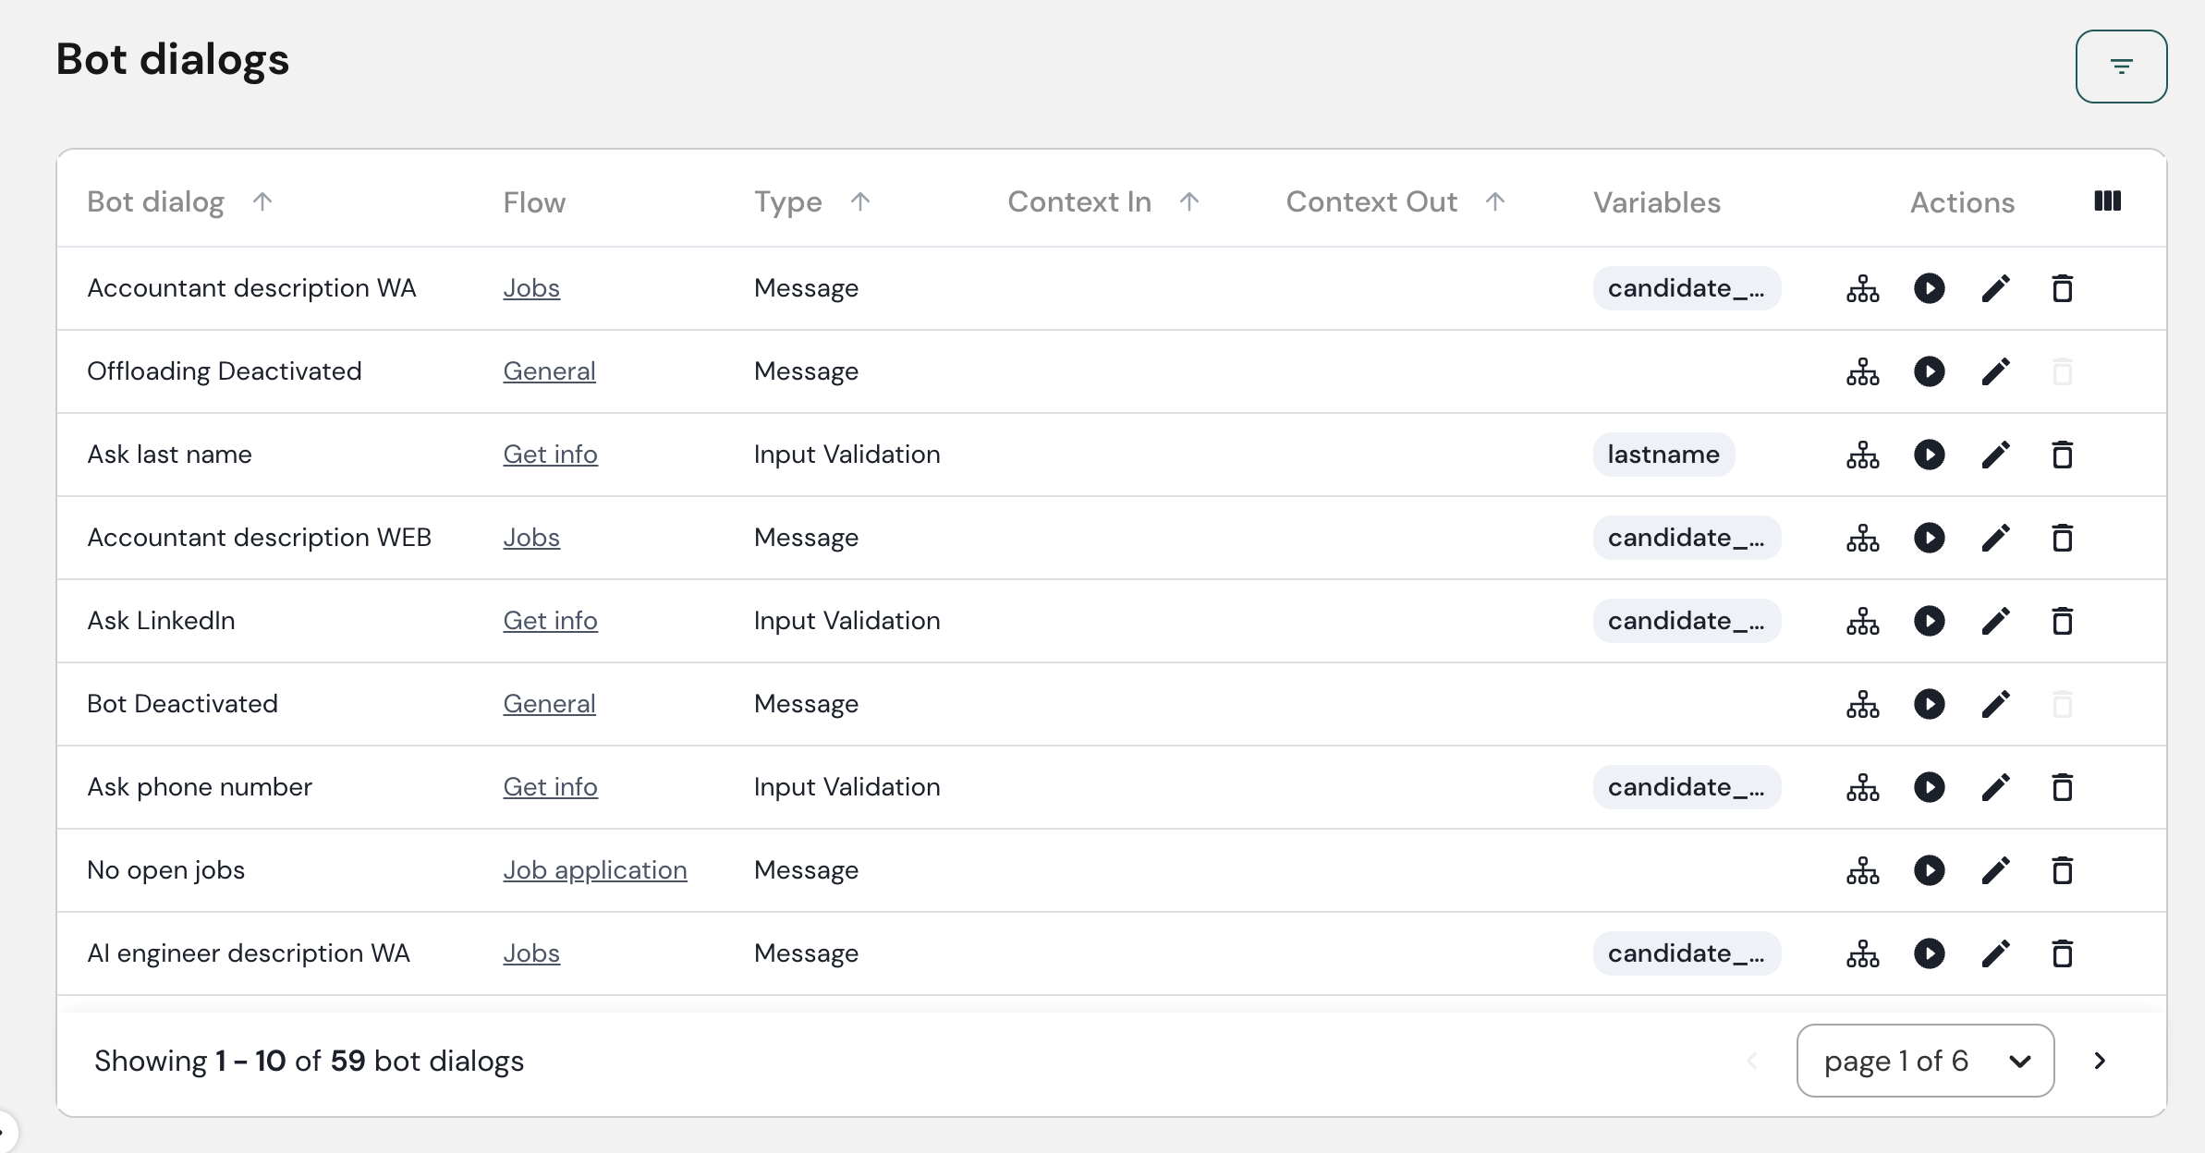The height and width of the screenshot is (1153, 2205).
Task: Play the Ask last name dialog
Action: (x=1929, y=455)
